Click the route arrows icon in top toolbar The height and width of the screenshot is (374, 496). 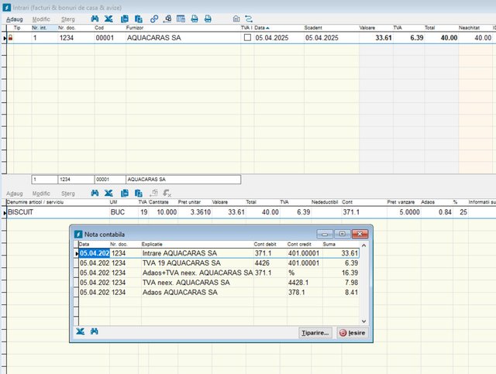249,19
